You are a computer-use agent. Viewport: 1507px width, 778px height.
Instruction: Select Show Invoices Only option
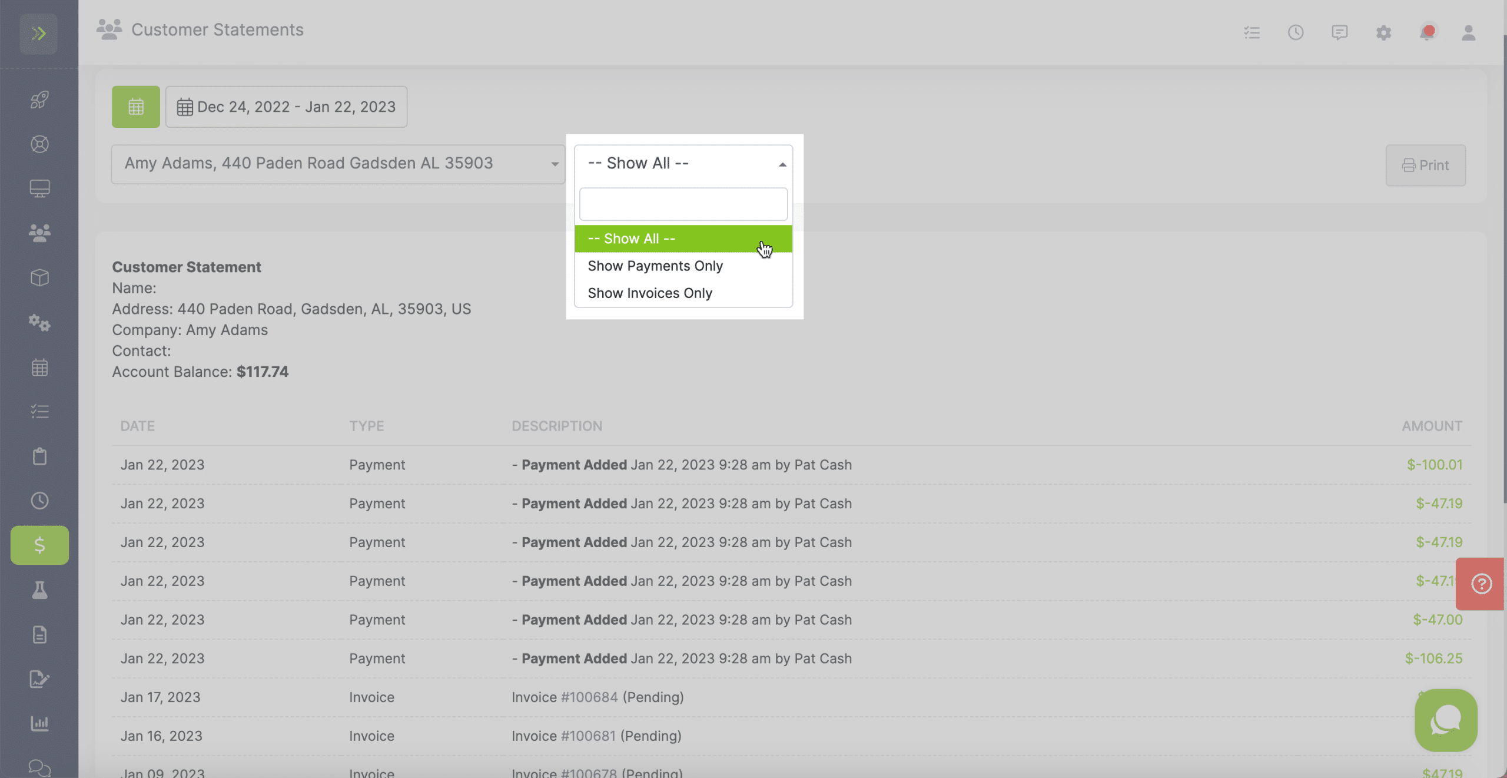[683, 293]
